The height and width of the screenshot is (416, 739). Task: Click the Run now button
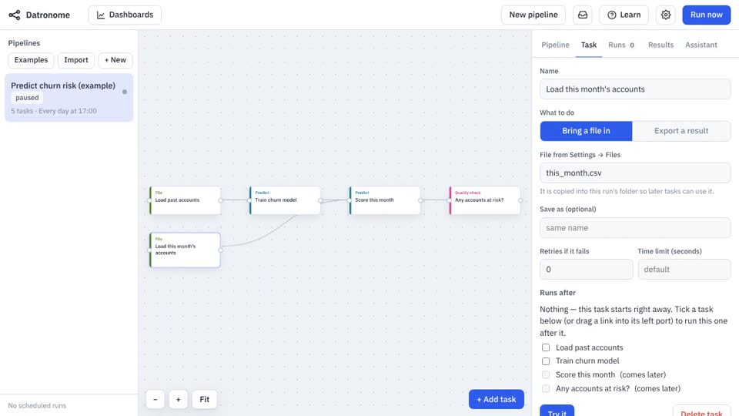tap(706, 15)
